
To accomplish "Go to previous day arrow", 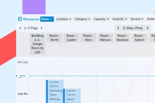I will click(118, 28).
